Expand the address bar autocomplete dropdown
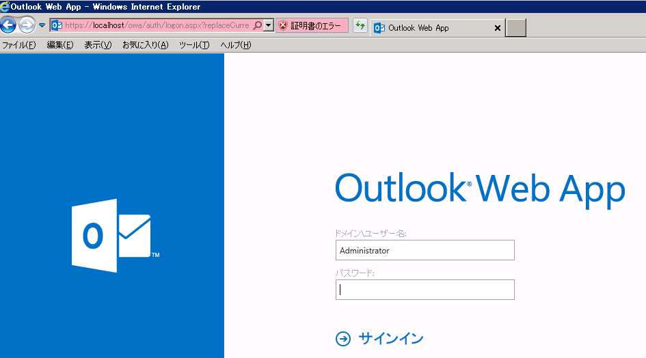The width and height of the screenshot is (646, 358). click(x=269, y=26)
